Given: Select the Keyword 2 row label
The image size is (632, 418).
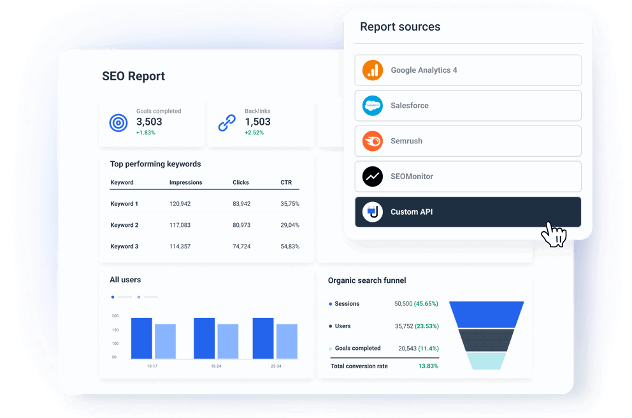Looking at the screenshot, I should pyautogui.click(x=124, y=226).
